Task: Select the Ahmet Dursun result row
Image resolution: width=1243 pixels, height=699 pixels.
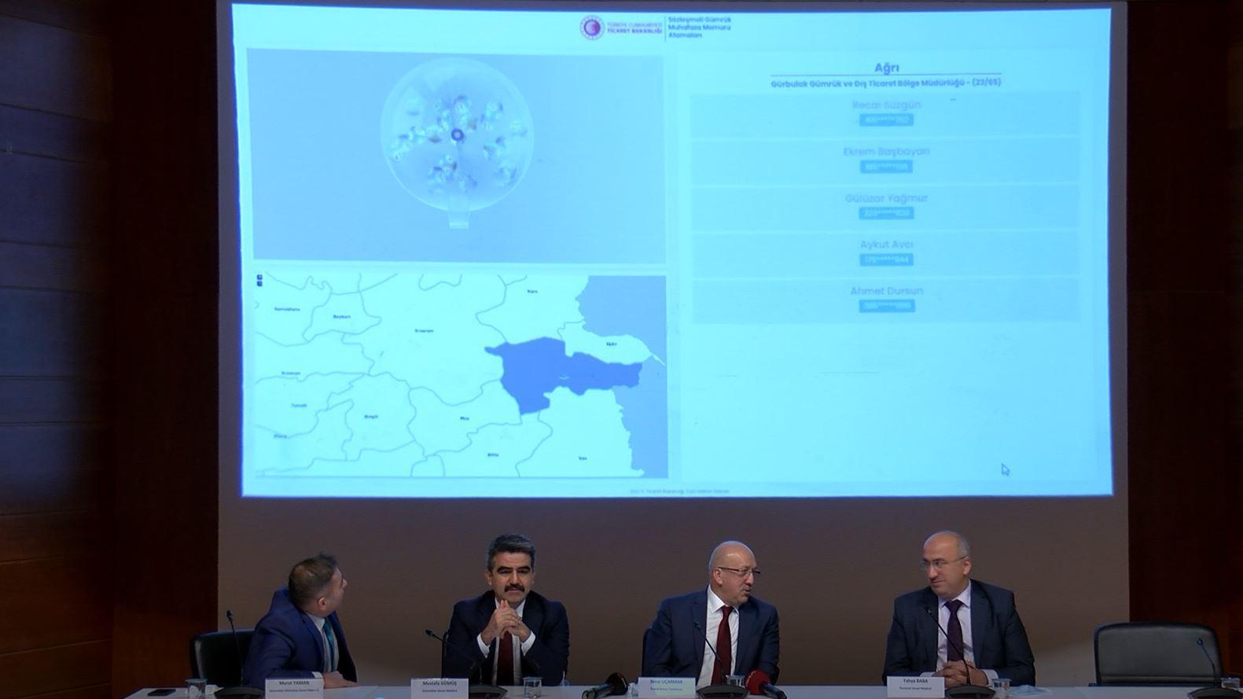Action: pyautogui.click(x=886, y=297)
